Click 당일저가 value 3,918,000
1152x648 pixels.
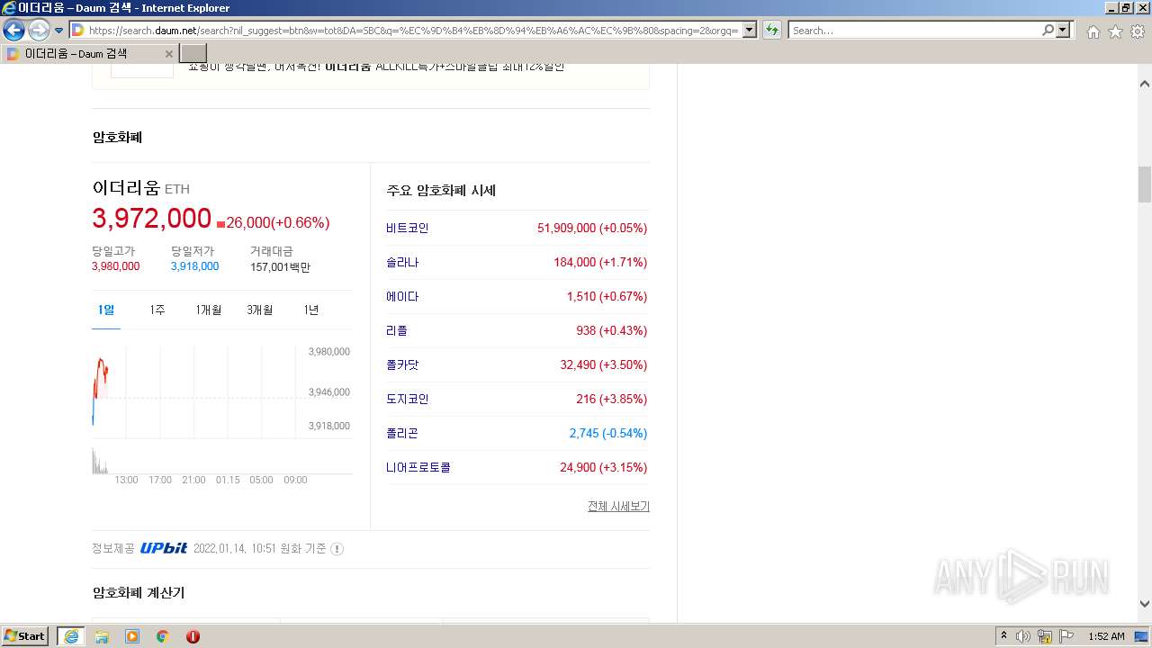(x=194, y=266)
